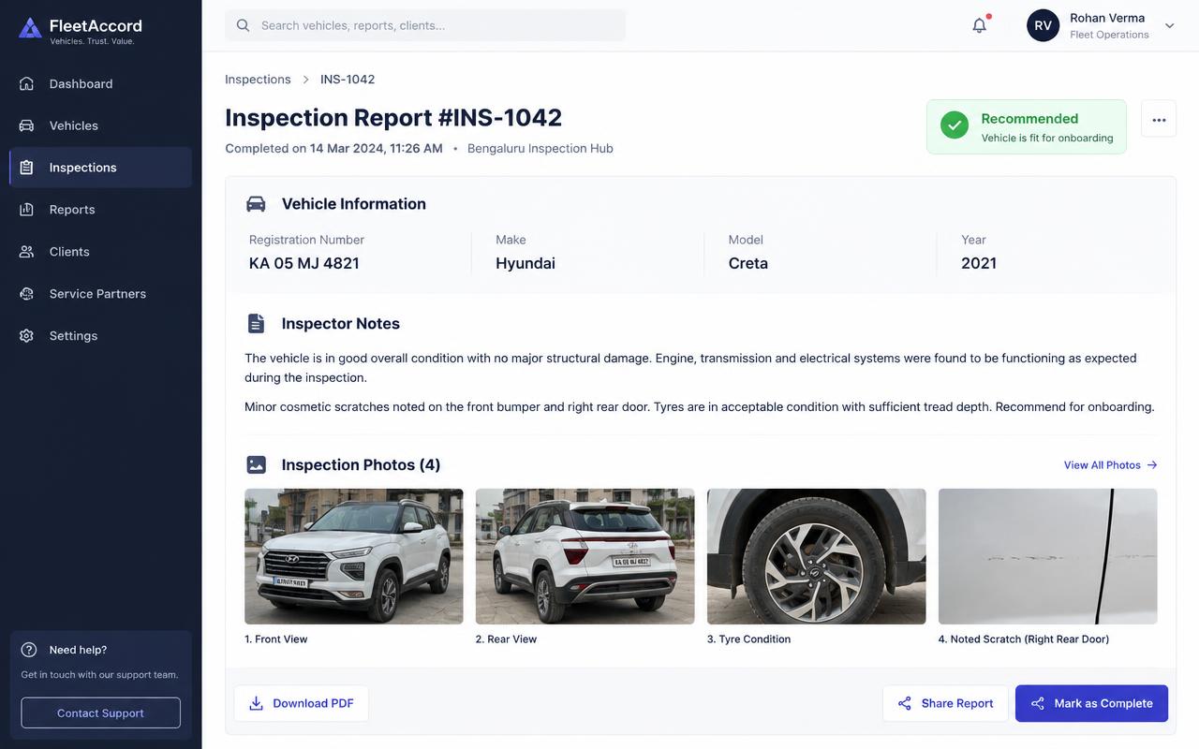Click the Dashboard home icon

point(27,83)
